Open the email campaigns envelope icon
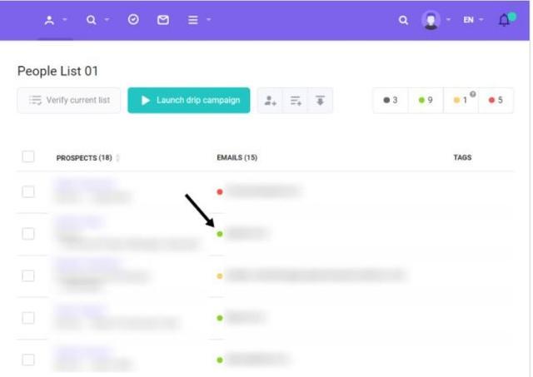 click(163, 20)
